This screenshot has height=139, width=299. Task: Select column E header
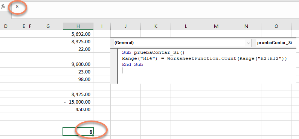[x=24, y=26]
